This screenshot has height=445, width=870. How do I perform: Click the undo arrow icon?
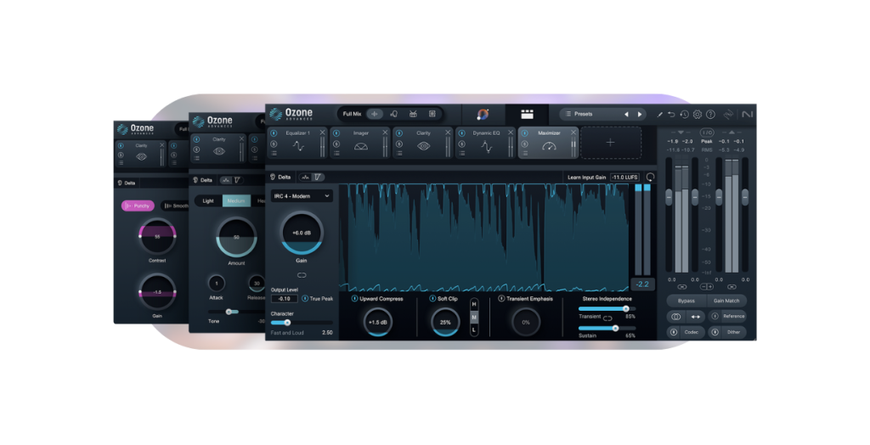coord(671,115)
